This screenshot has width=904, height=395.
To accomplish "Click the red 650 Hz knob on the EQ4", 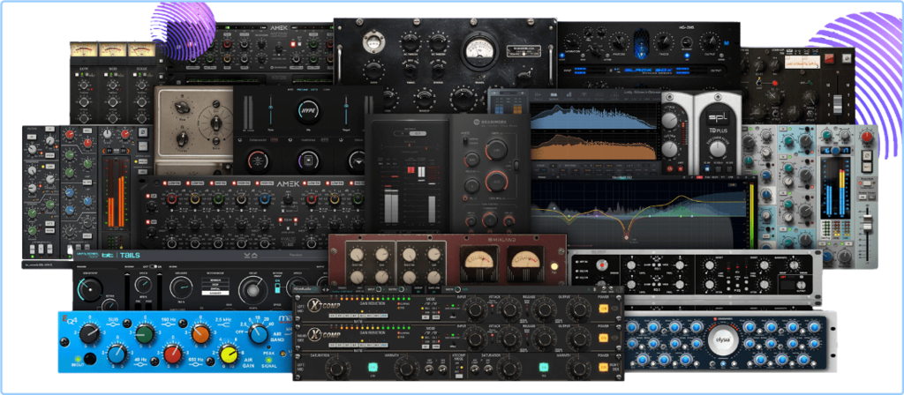I will 172,354.
